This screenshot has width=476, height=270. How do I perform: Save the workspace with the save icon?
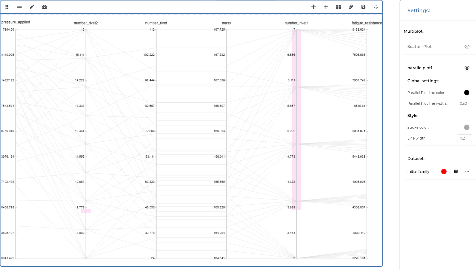point(363,7)
